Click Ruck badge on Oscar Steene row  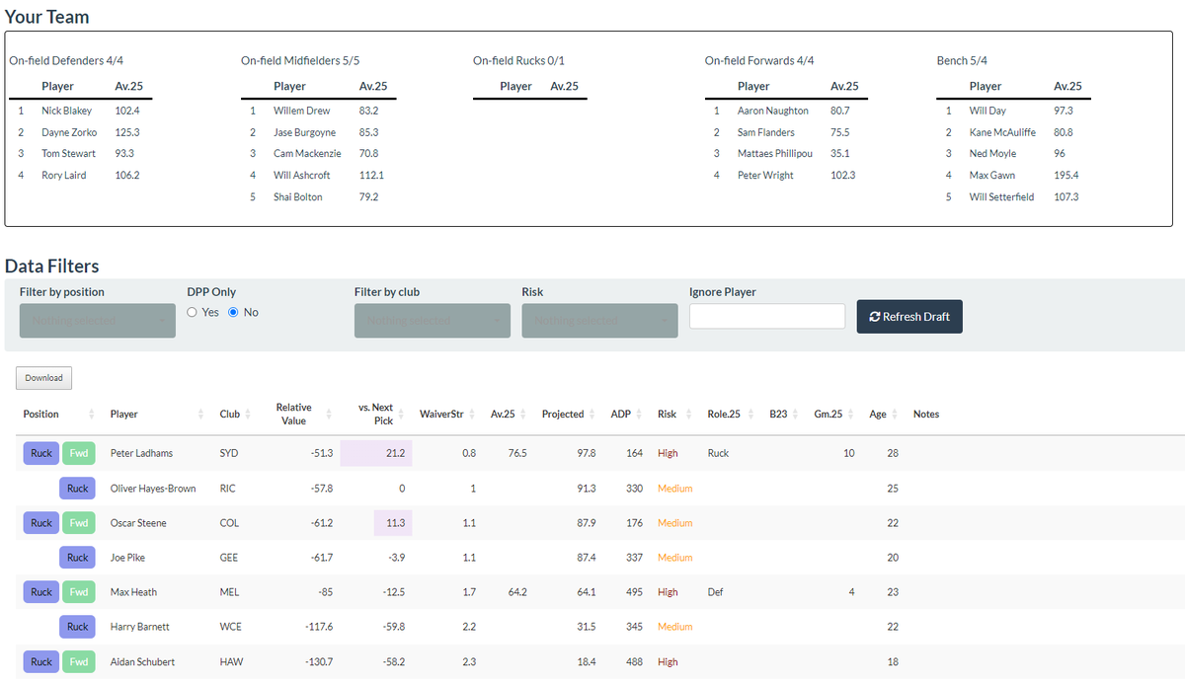tap(41, 522)
